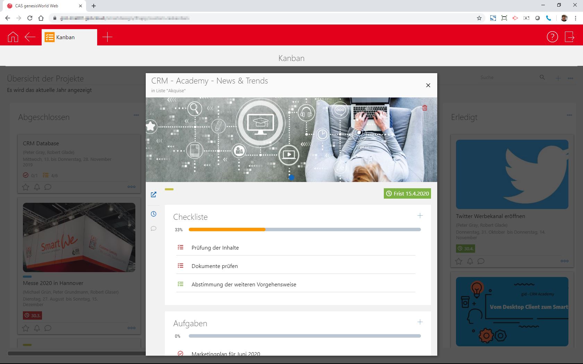
Task: Open card in external view
Action: [x=154, y=194]
